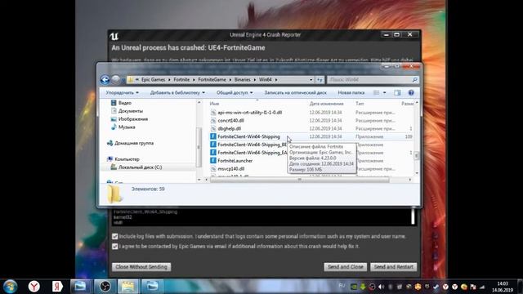Change the view with the views icon

coord(376,92)
